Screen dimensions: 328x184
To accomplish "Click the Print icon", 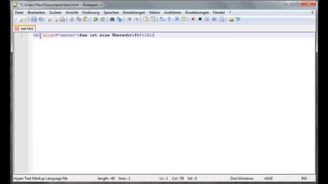I will pyautogui.click(x=63, y=19).
